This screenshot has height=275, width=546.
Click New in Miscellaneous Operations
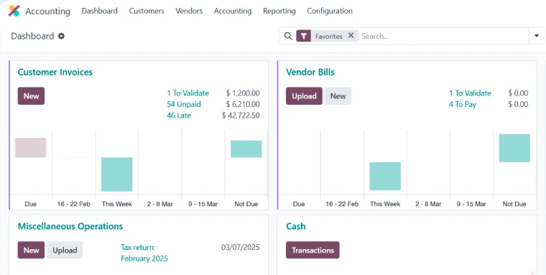[x=32, y=250]
